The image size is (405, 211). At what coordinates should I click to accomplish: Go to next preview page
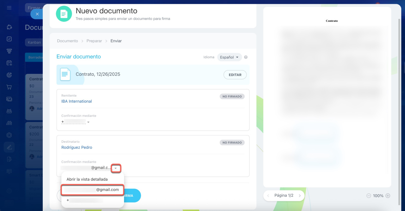[300, 196]
